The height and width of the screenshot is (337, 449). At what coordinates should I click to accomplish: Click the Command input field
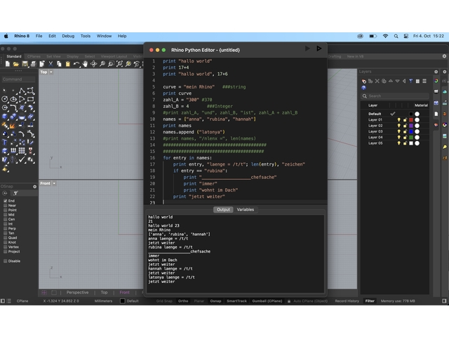point(19,79)
